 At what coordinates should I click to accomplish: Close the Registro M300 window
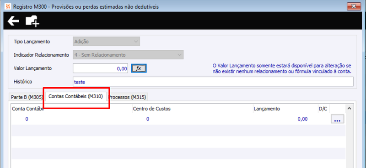354,6
